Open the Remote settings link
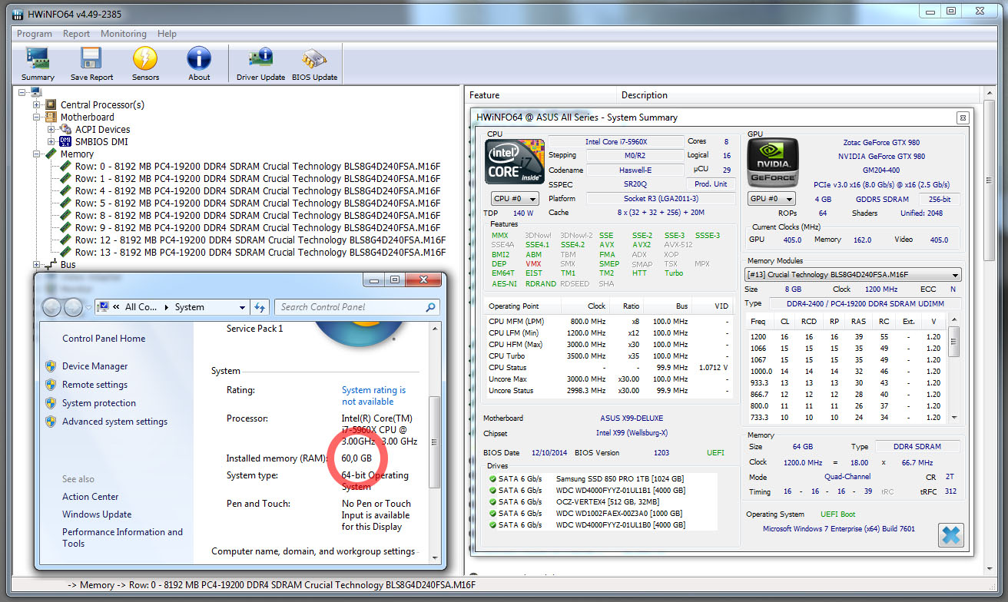The image size is (1008, 602). point(94,385)
